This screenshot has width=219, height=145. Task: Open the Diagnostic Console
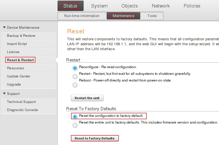click(x=22, y=110)
